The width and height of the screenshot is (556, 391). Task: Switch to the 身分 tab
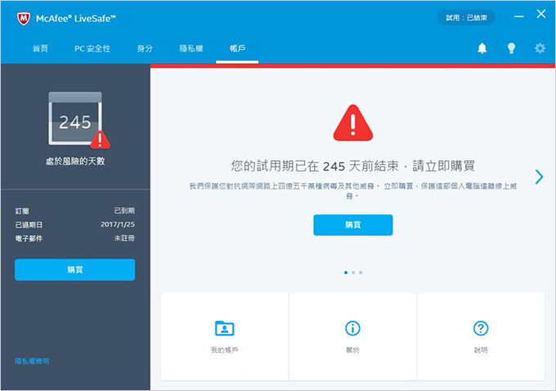145,48
